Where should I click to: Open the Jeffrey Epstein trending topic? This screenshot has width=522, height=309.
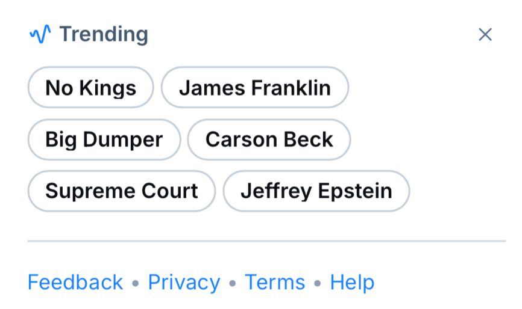[316, 191]
